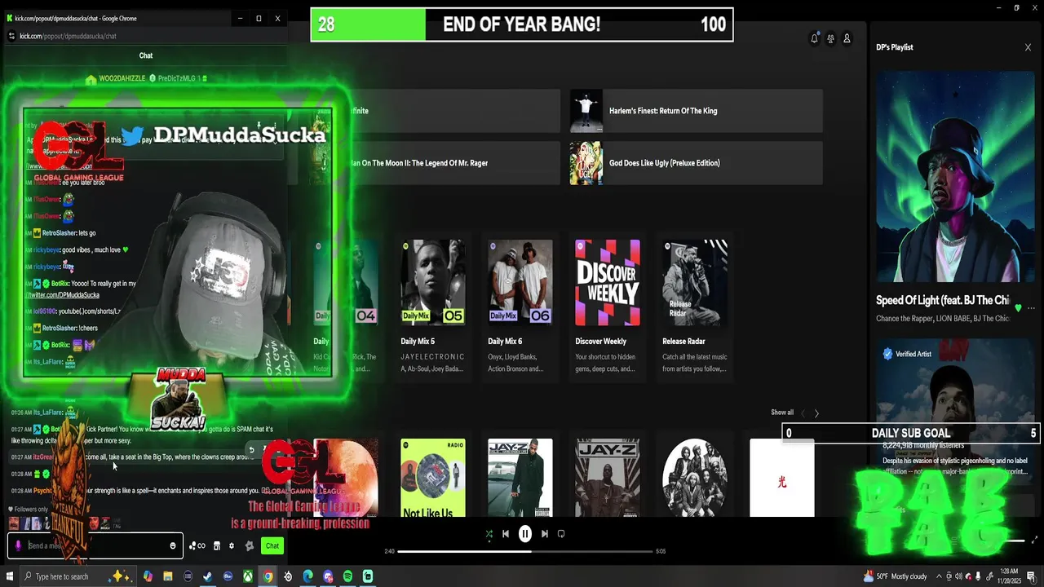
Task: View site info icon in address bar
Action: coord(11,36)
